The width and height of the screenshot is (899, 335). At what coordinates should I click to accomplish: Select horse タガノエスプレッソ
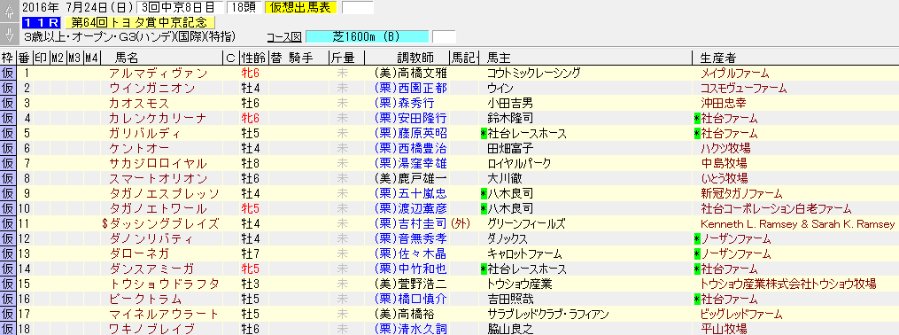click(165, 193)
